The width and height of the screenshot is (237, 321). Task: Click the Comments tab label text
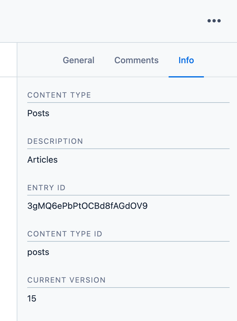[136, 60]
